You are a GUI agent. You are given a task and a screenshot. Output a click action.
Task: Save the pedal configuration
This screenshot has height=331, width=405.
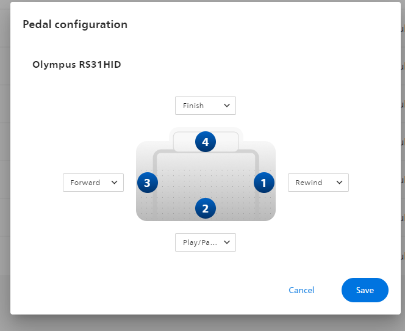click(365, 290)
